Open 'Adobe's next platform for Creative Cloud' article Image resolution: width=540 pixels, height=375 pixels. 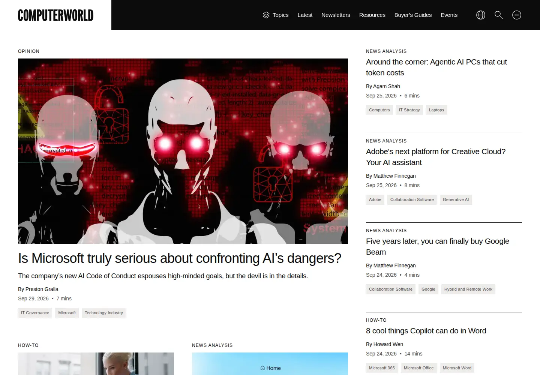(x=436, y=157)
